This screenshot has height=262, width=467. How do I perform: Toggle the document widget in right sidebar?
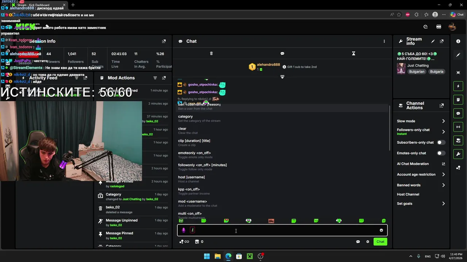coord(458,100)
